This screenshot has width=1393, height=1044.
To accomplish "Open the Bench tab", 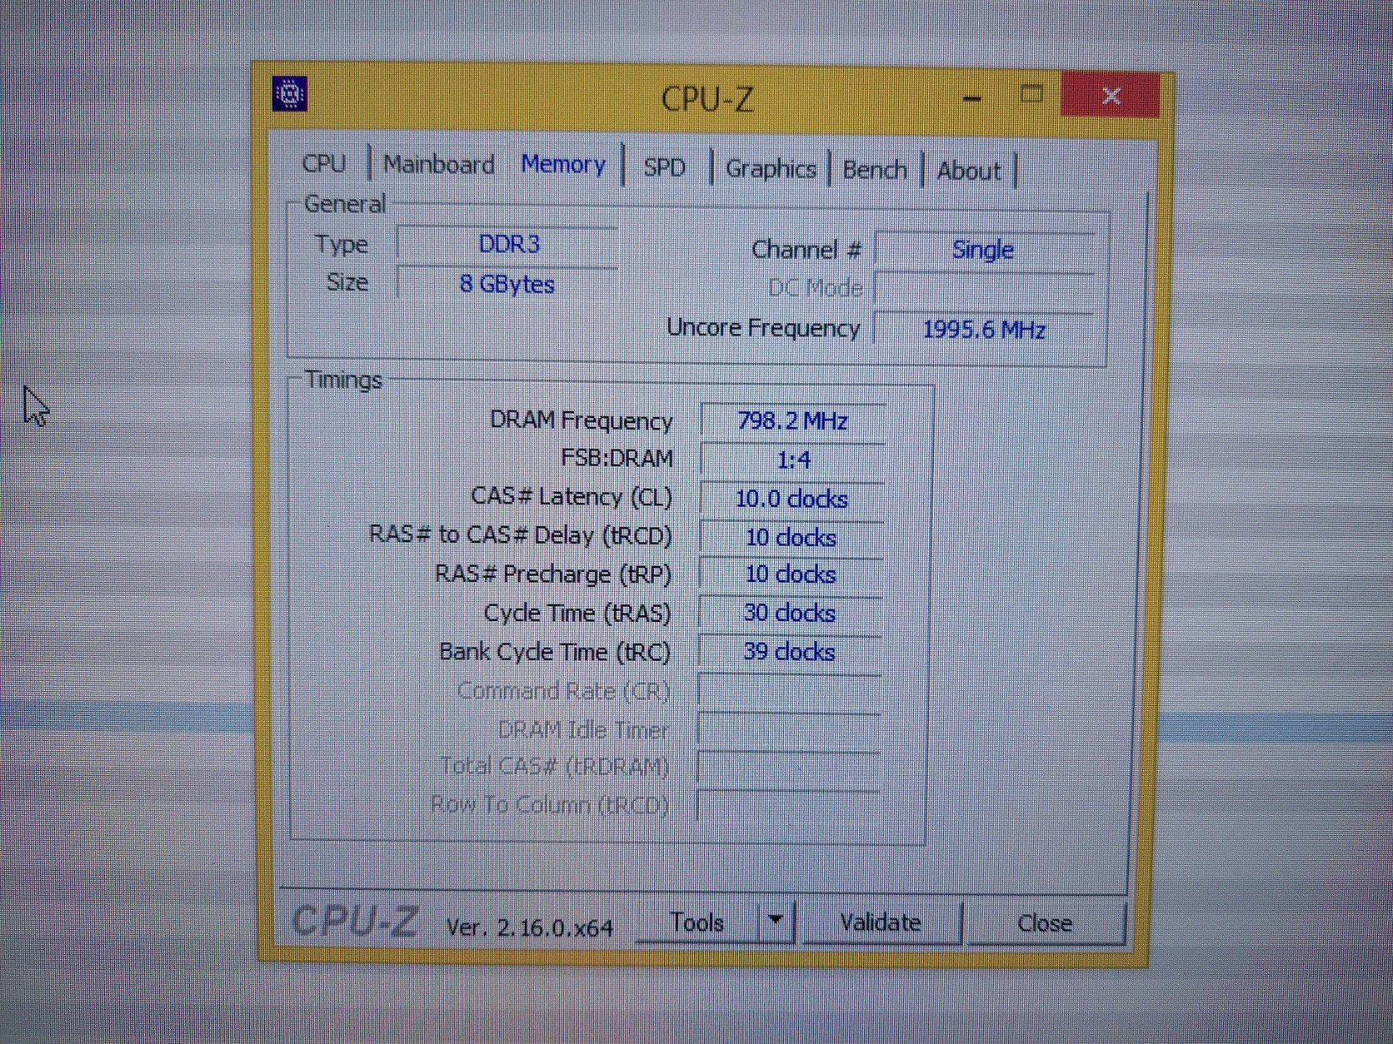I will tap(875, 170).
